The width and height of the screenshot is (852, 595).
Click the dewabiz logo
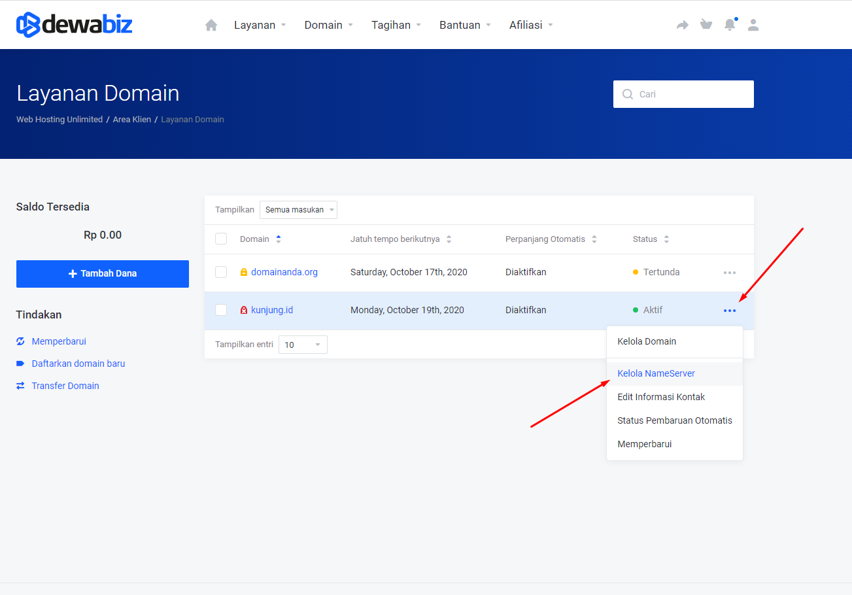click(75, 25)
